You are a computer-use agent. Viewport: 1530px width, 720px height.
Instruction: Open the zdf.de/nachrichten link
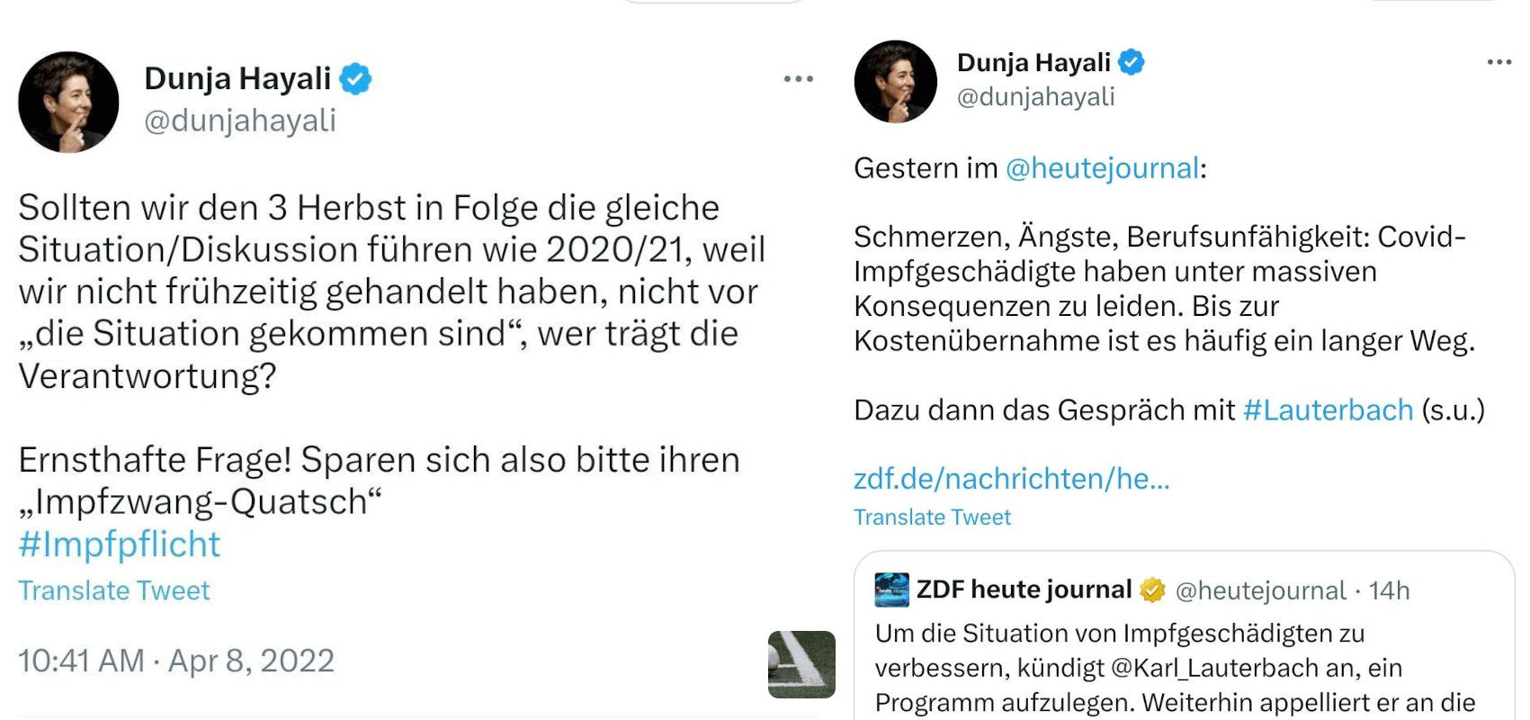click(1011, 479)
